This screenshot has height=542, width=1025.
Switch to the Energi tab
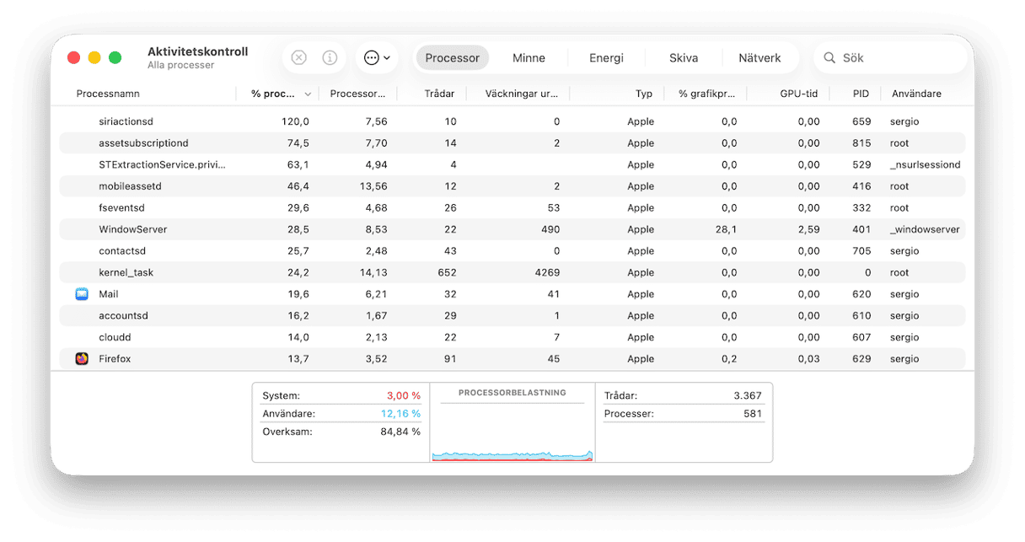606,58
